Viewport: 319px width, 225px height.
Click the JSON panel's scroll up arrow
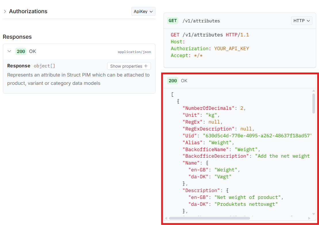[314, 91]
